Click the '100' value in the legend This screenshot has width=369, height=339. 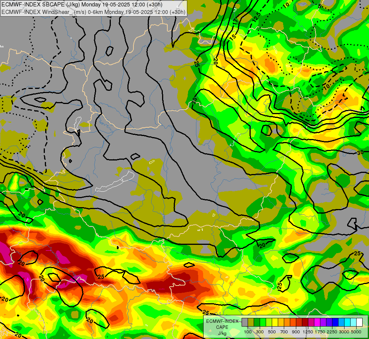coord(248,332)
